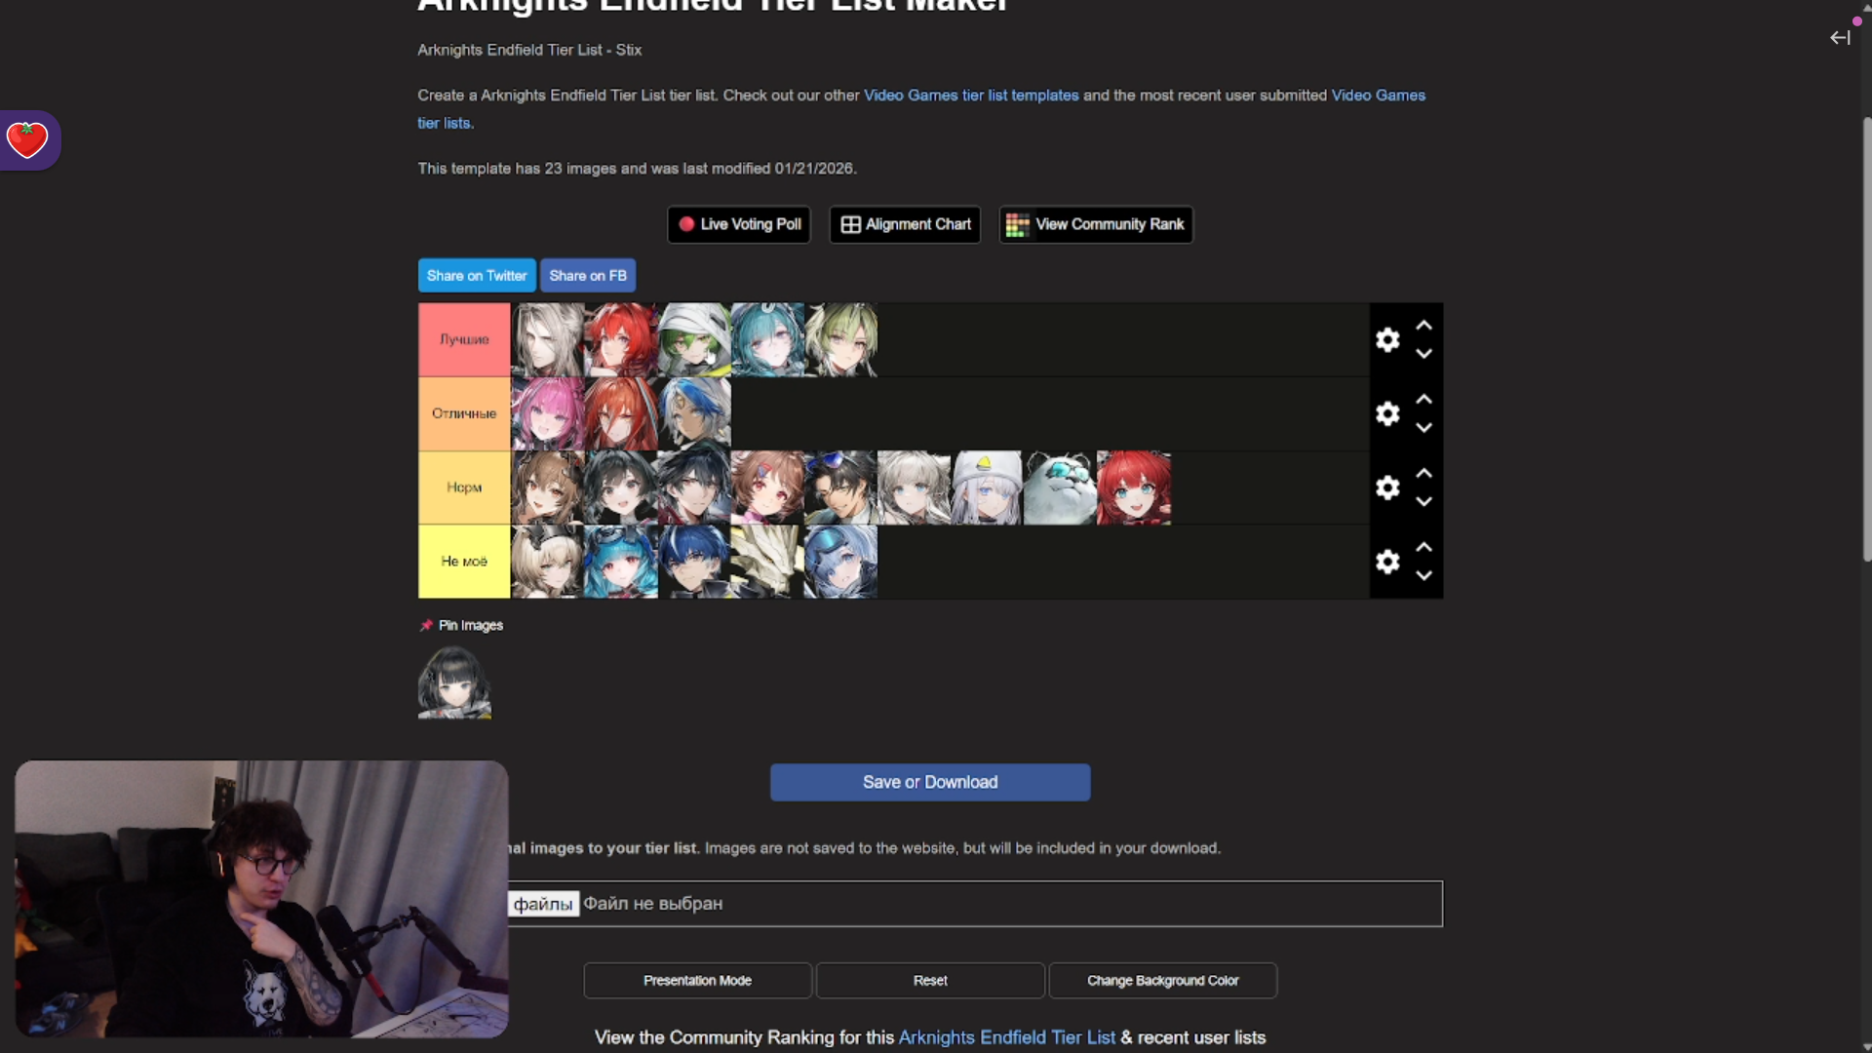Open View Community Rank
The width and height of the screenshot is (1872, 1053).
coord(1096,224)
